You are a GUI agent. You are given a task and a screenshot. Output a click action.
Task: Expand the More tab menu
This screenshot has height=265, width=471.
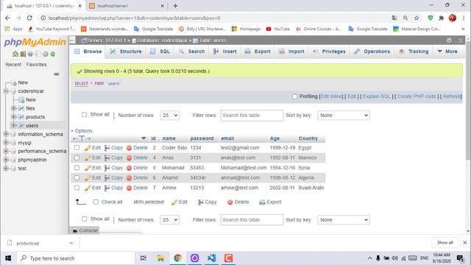[447, 52]
